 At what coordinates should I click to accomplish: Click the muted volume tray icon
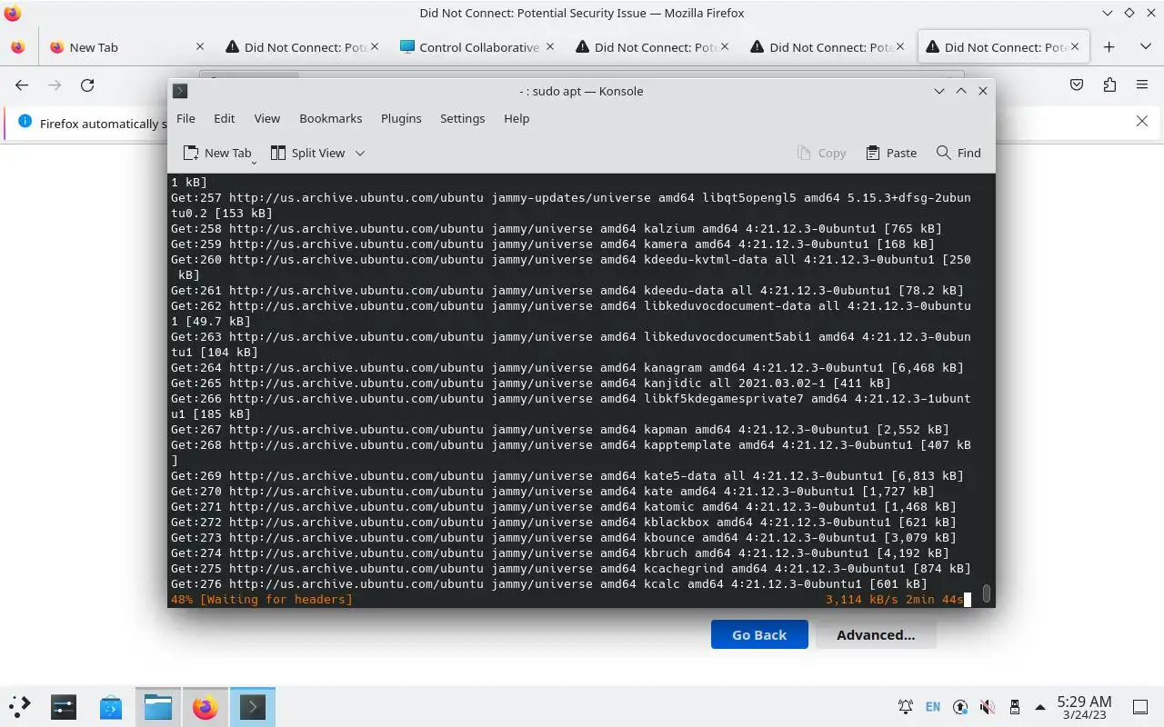988,706
